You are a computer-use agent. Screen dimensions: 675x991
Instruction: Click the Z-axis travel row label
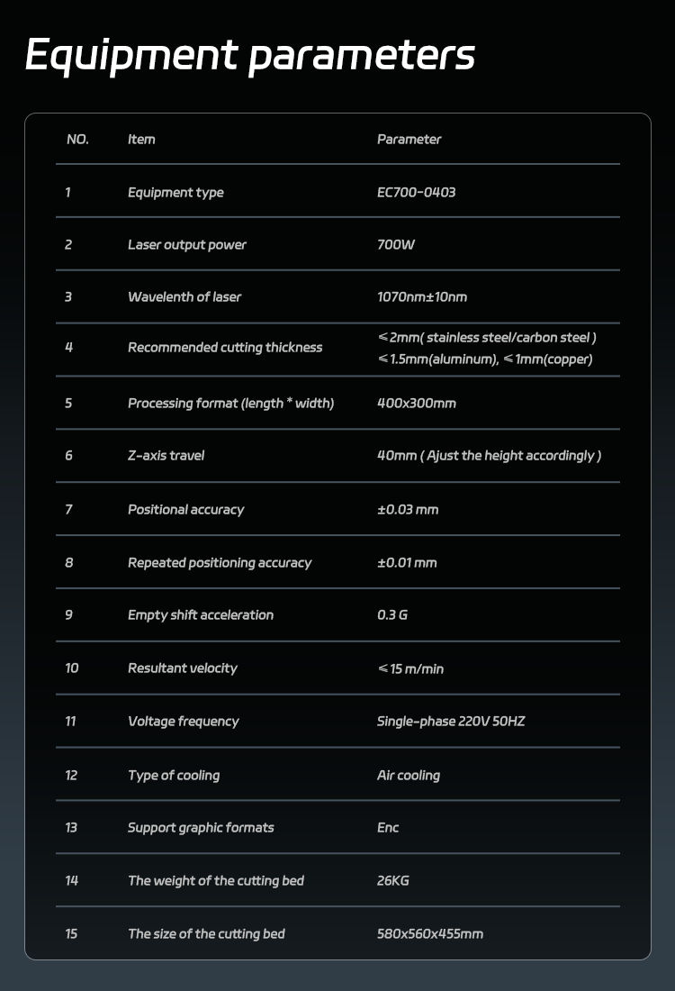[166, 456]
